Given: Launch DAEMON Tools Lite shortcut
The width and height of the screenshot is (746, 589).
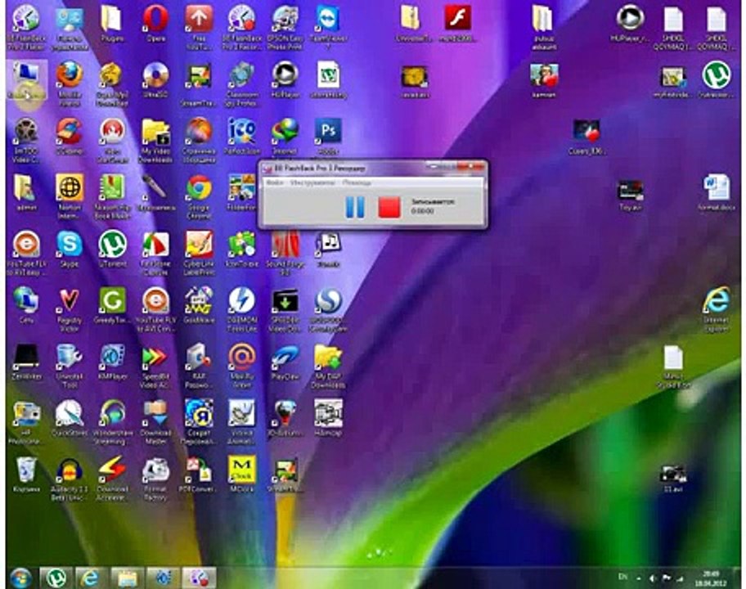Looking at the screenshot, I should (x=241, y=309).
